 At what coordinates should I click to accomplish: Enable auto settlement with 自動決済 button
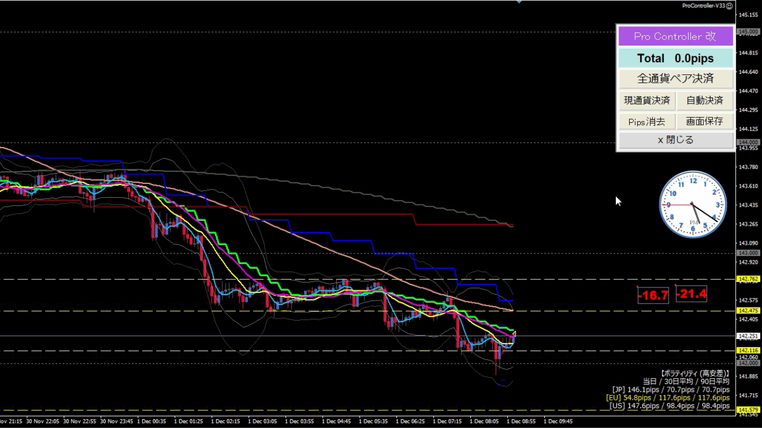click(x=705, y=100)
